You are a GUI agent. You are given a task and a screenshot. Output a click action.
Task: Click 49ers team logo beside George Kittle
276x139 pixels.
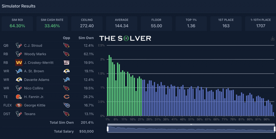(19, 105)
